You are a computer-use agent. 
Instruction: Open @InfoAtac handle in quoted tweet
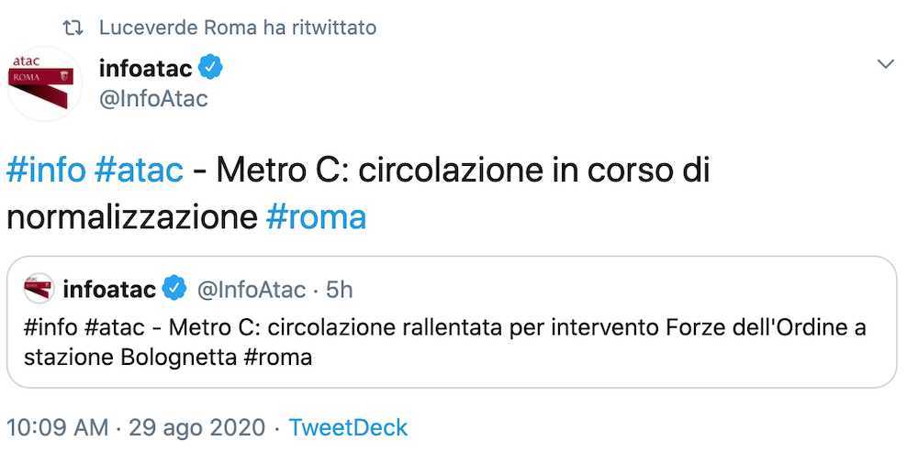point(251,290)
